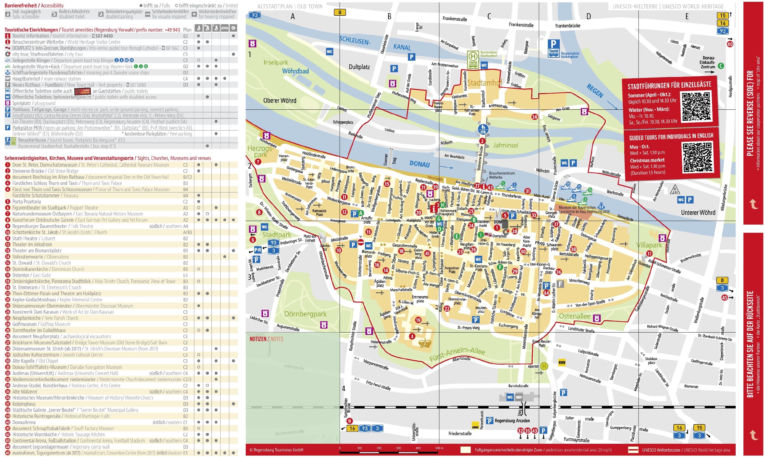765x457 pixels.
Task: Click the grey F icon for Neues Rathaus
Action: (x=560, y=284)
